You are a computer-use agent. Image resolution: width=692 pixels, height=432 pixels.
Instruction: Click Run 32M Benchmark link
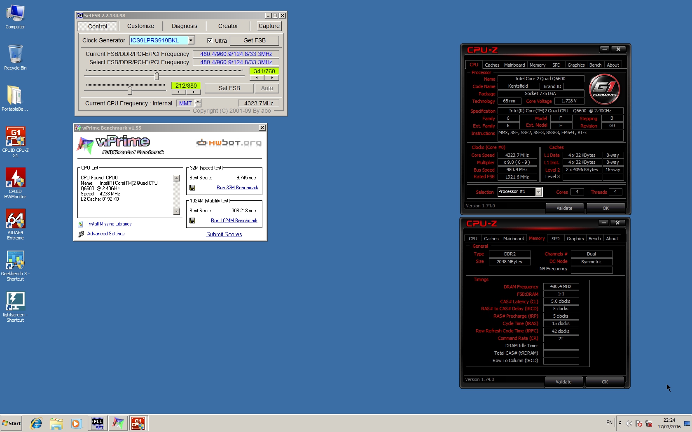[x=237, y=188]
